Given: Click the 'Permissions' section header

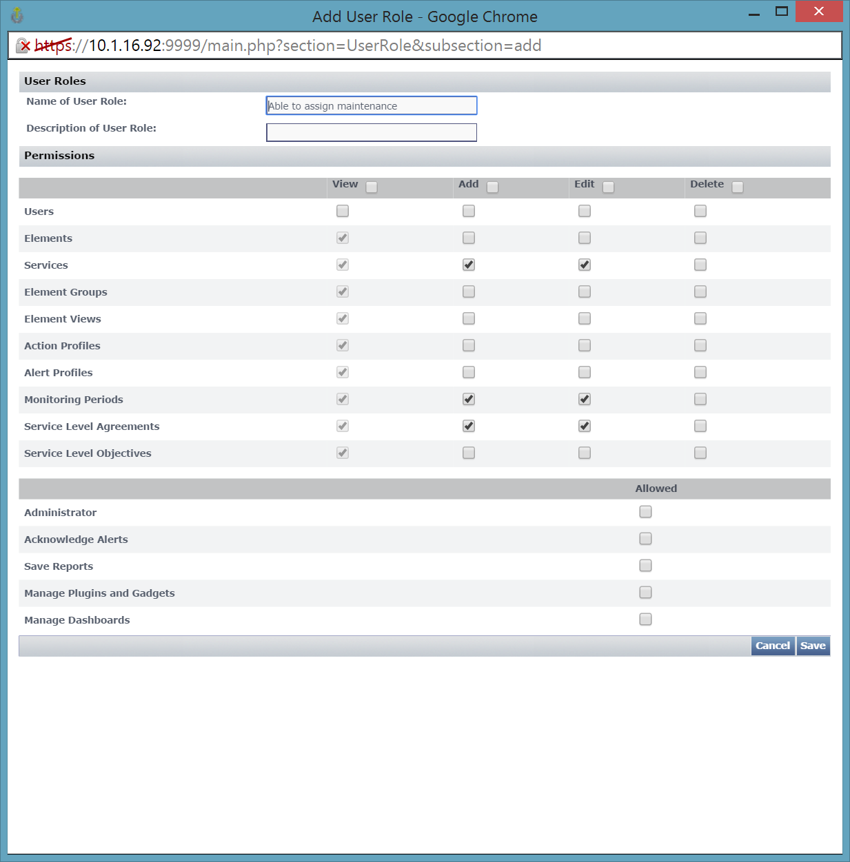Looking at the screenshot, I should (59, 156).
